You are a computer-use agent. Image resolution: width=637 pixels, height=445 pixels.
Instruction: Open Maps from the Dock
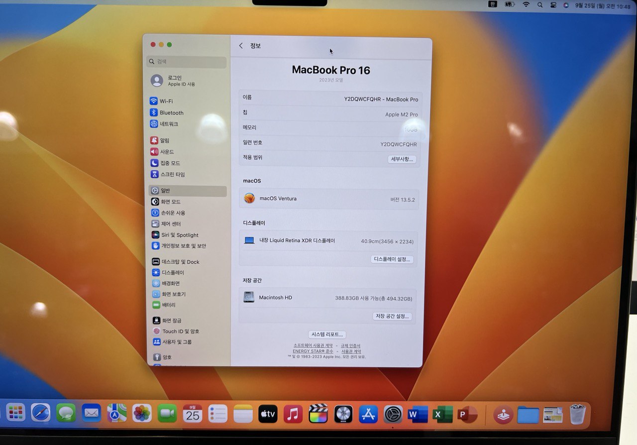tap(117, 413)
